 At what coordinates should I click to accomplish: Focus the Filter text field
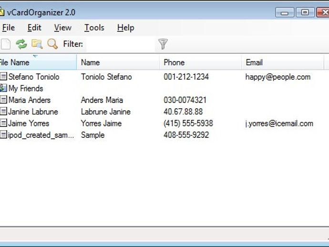point(121,44)
